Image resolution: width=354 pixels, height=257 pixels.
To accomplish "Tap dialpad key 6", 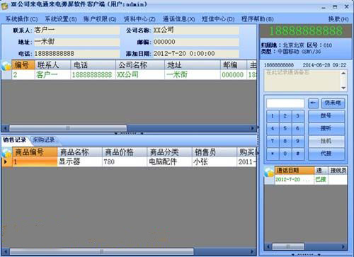I will pyautogui.click(x=297, y=128).
